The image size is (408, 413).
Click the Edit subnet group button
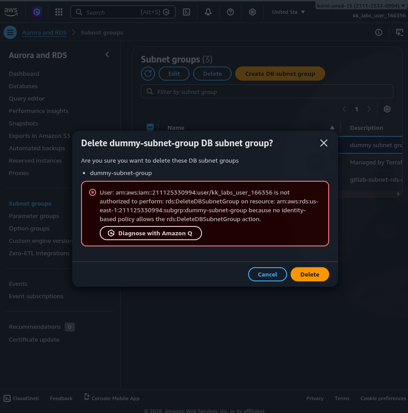pyautogui.click(x=174, y=74)
